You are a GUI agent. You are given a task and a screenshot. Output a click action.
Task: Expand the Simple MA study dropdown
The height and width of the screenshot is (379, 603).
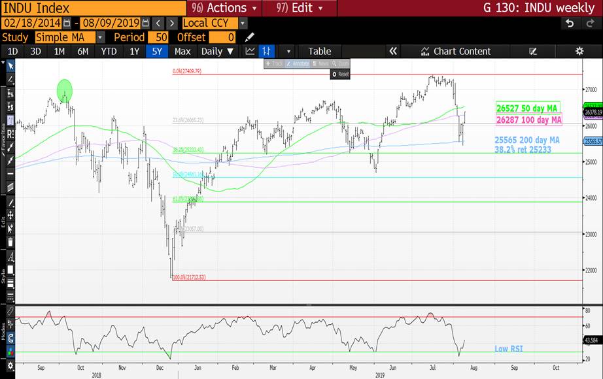tap(100, 37)
